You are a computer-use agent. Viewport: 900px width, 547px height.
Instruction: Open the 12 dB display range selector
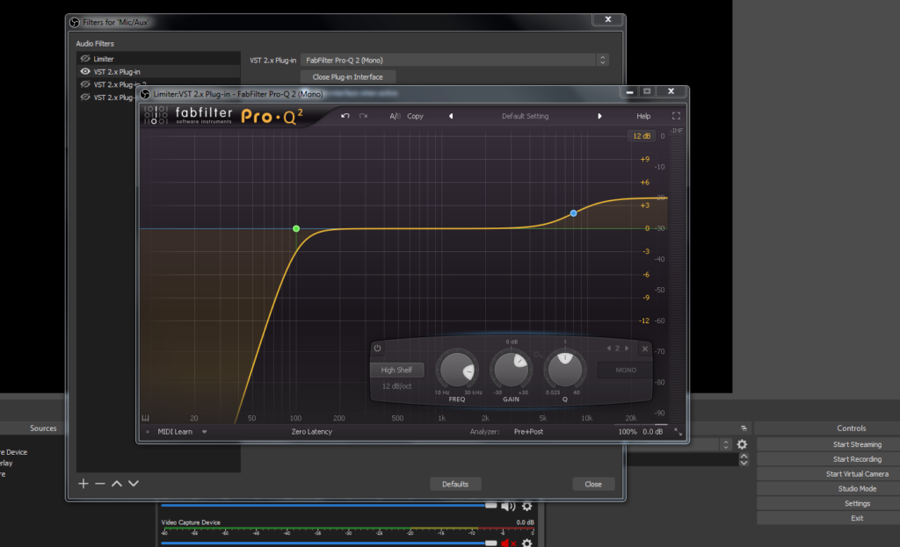tap(641, 136)
